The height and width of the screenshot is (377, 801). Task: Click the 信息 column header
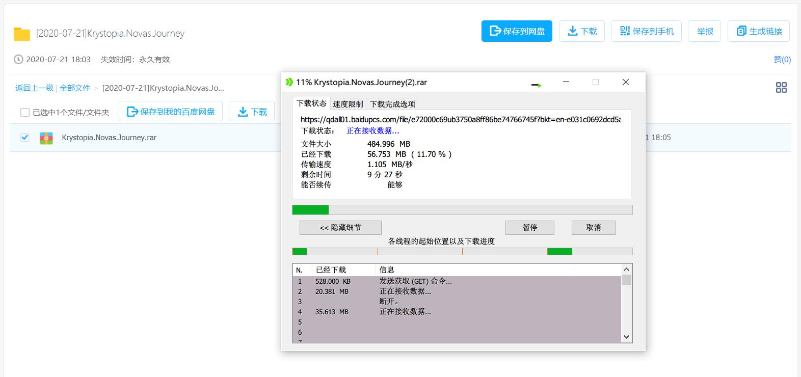(475, 270)
